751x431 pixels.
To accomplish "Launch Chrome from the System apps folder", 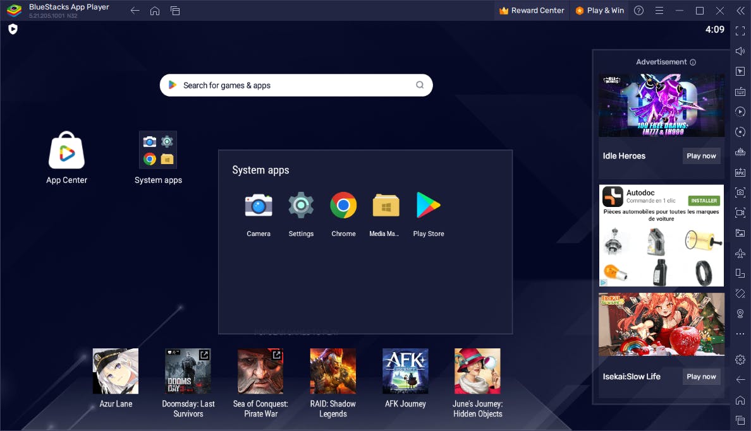I will [x=343, y=206].
